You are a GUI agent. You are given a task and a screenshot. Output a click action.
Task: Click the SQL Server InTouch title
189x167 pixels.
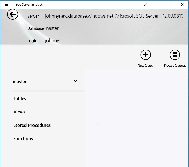click(29, 5)
